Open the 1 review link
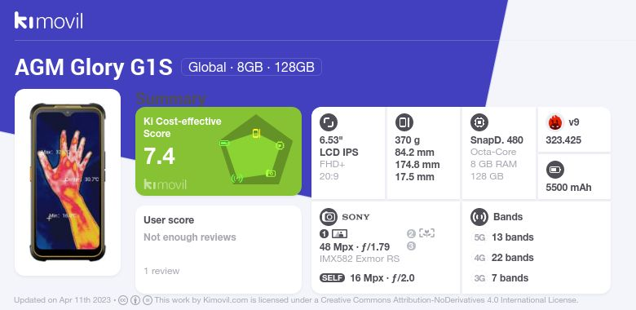The width and height of the screenshot is (636, 310). click(x=161, y=271)
